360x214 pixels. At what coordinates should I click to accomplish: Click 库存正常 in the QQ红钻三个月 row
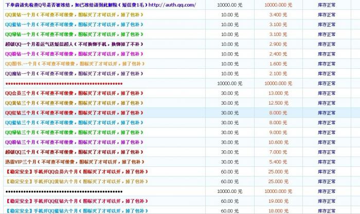pyautogui.click(x=327, y=113)
